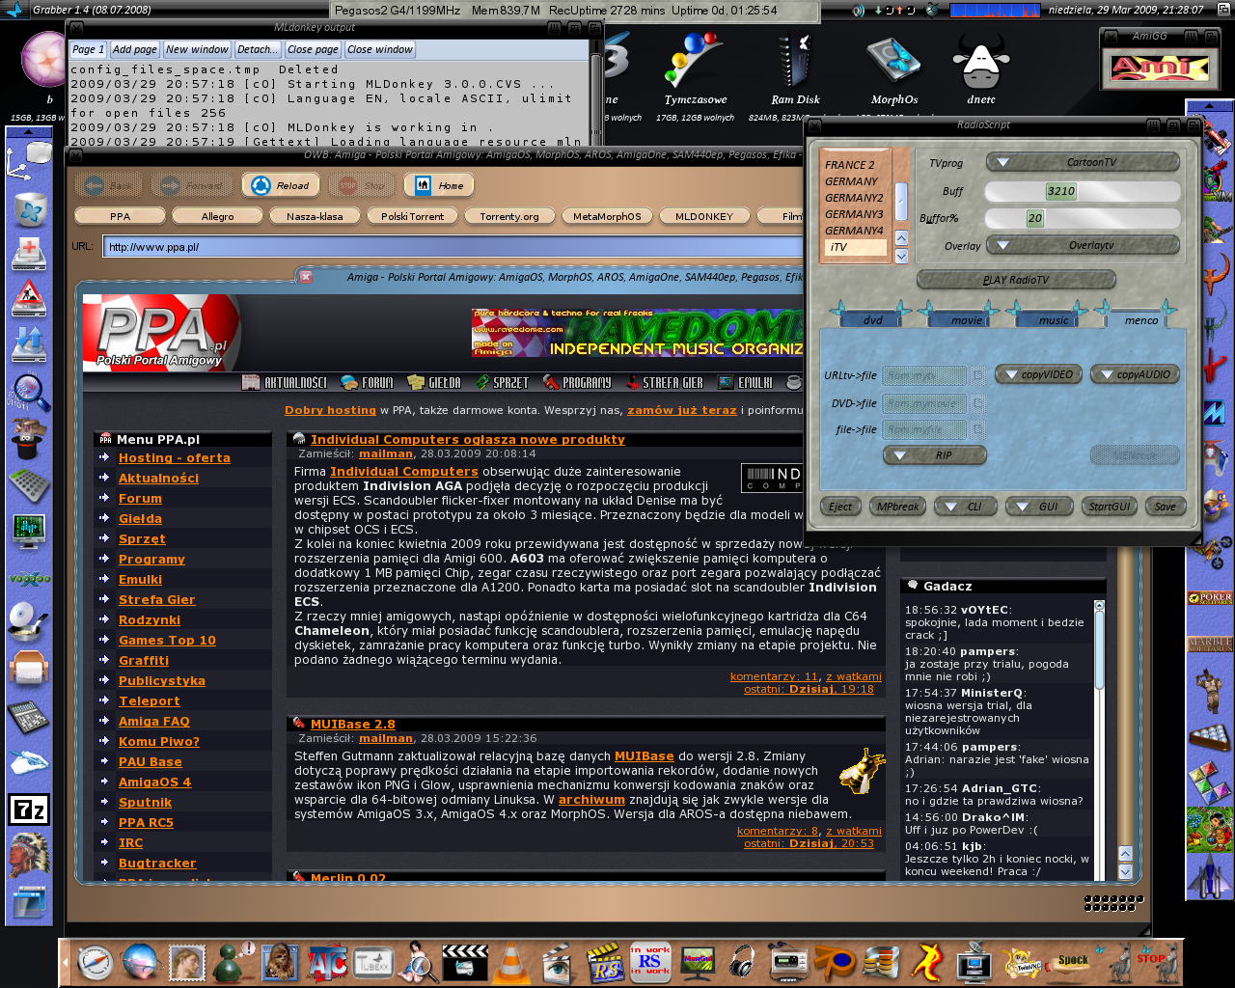1235x988 pixels.
Task: Open the first aid kit icon in left panel
Action: (x=29, y=254)
